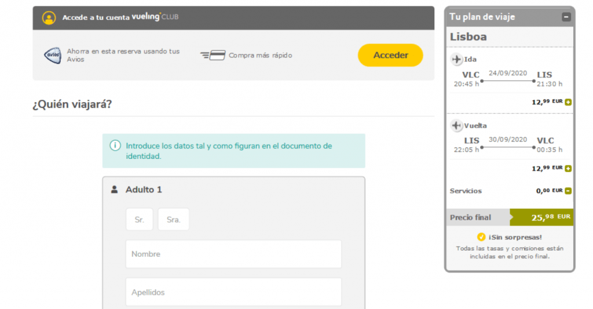Screen dimensions: 593x309
Task: Click the person icon beside Adulto 1
Action: pyautogui.click(x=115, y=190)
